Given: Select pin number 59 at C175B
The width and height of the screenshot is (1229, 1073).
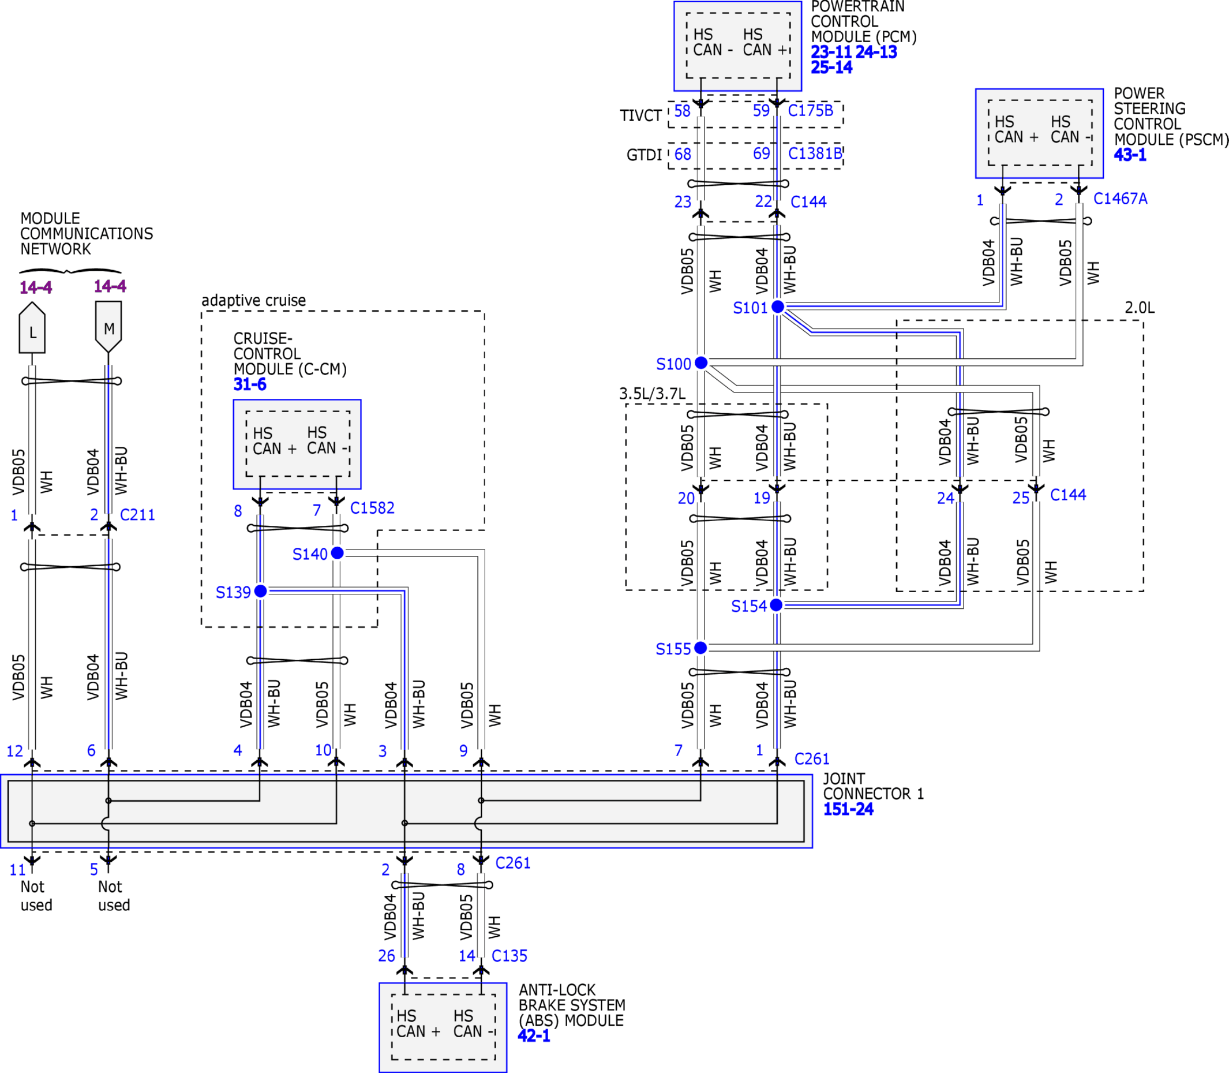Looking at the screenshot, I should [x=762, y=110].
